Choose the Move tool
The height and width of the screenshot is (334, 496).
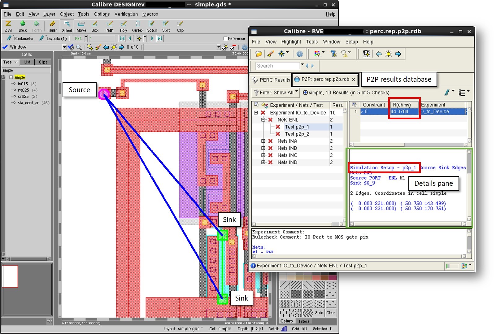click(x=81, y=26)
